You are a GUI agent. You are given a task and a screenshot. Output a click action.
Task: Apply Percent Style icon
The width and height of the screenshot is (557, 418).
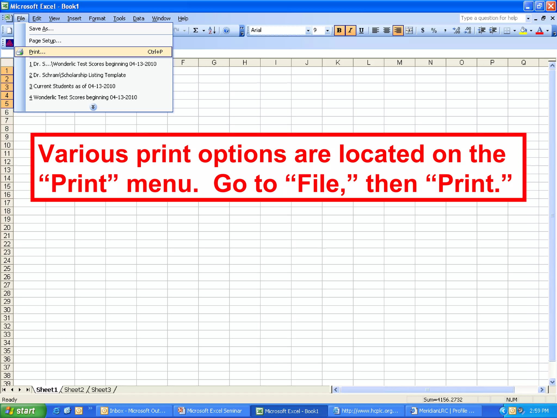[x=434, y=30]
